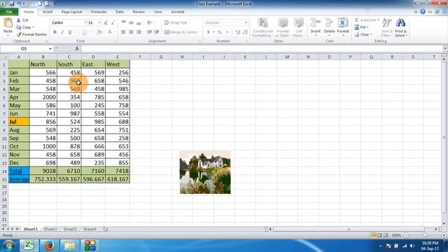Open the File Explorer taskbar icon
The image size is (448, 252).
coord(69,246)
